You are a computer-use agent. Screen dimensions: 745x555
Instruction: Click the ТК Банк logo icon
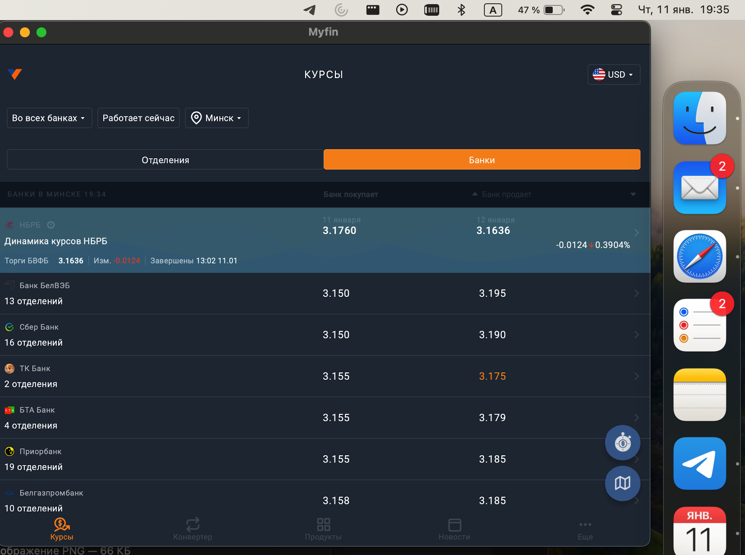[10, 369]
